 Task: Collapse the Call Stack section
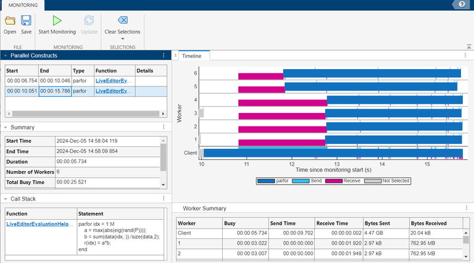point(6,199)
